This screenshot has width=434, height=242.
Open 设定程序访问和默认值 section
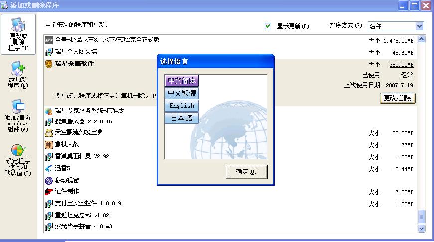point(18,160)
